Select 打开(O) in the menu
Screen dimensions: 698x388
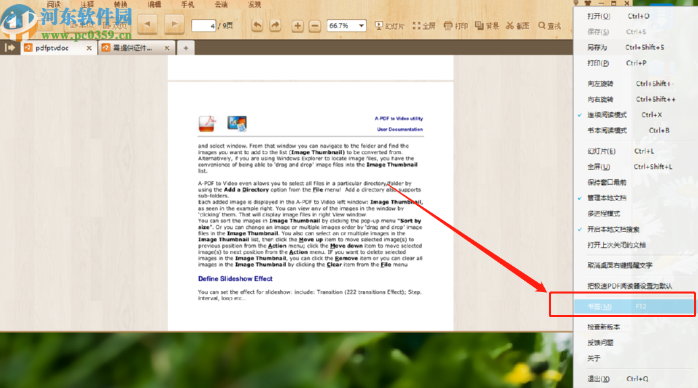[x=635, y=16]
